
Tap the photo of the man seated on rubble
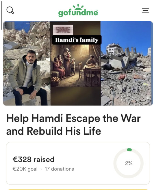pos(27,63)
